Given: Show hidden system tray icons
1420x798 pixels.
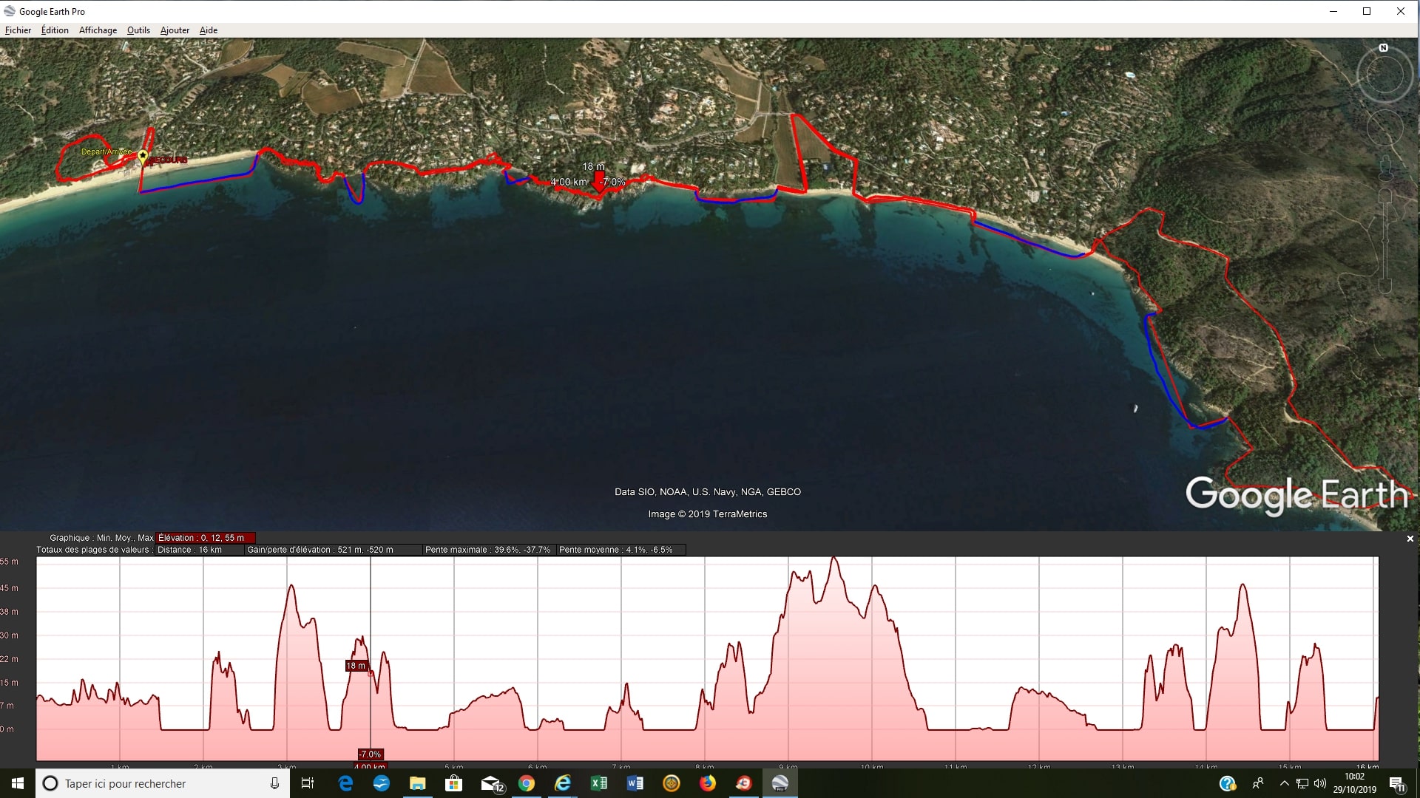Looking at the screenshot, I should (1284, 783).
